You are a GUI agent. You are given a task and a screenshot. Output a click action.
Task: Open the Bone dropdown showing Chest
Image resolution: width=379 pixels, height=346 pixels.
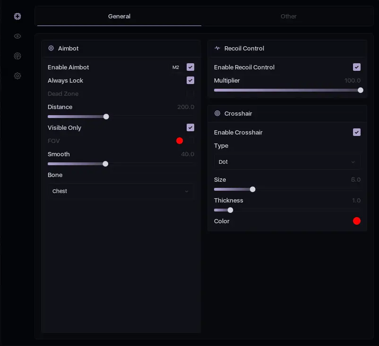click(121, 191)
